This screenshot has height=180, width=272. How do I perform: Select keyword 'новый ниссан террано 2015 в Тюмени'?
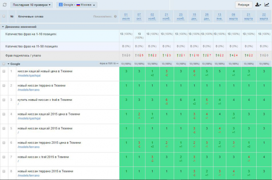click(45, 171)
